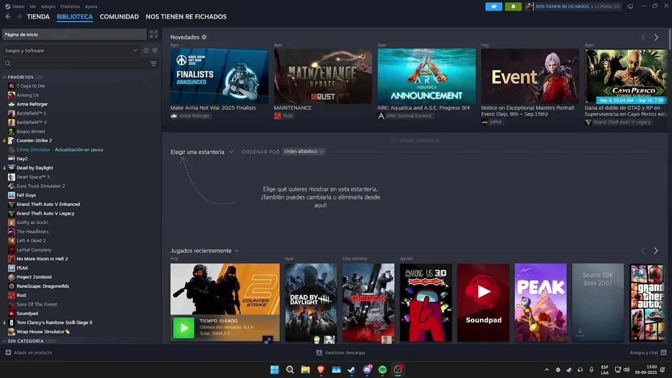This screenshot has height=378, width=672.
Task: Click the Añadir un producto plus icon
Action: (8, 353)
